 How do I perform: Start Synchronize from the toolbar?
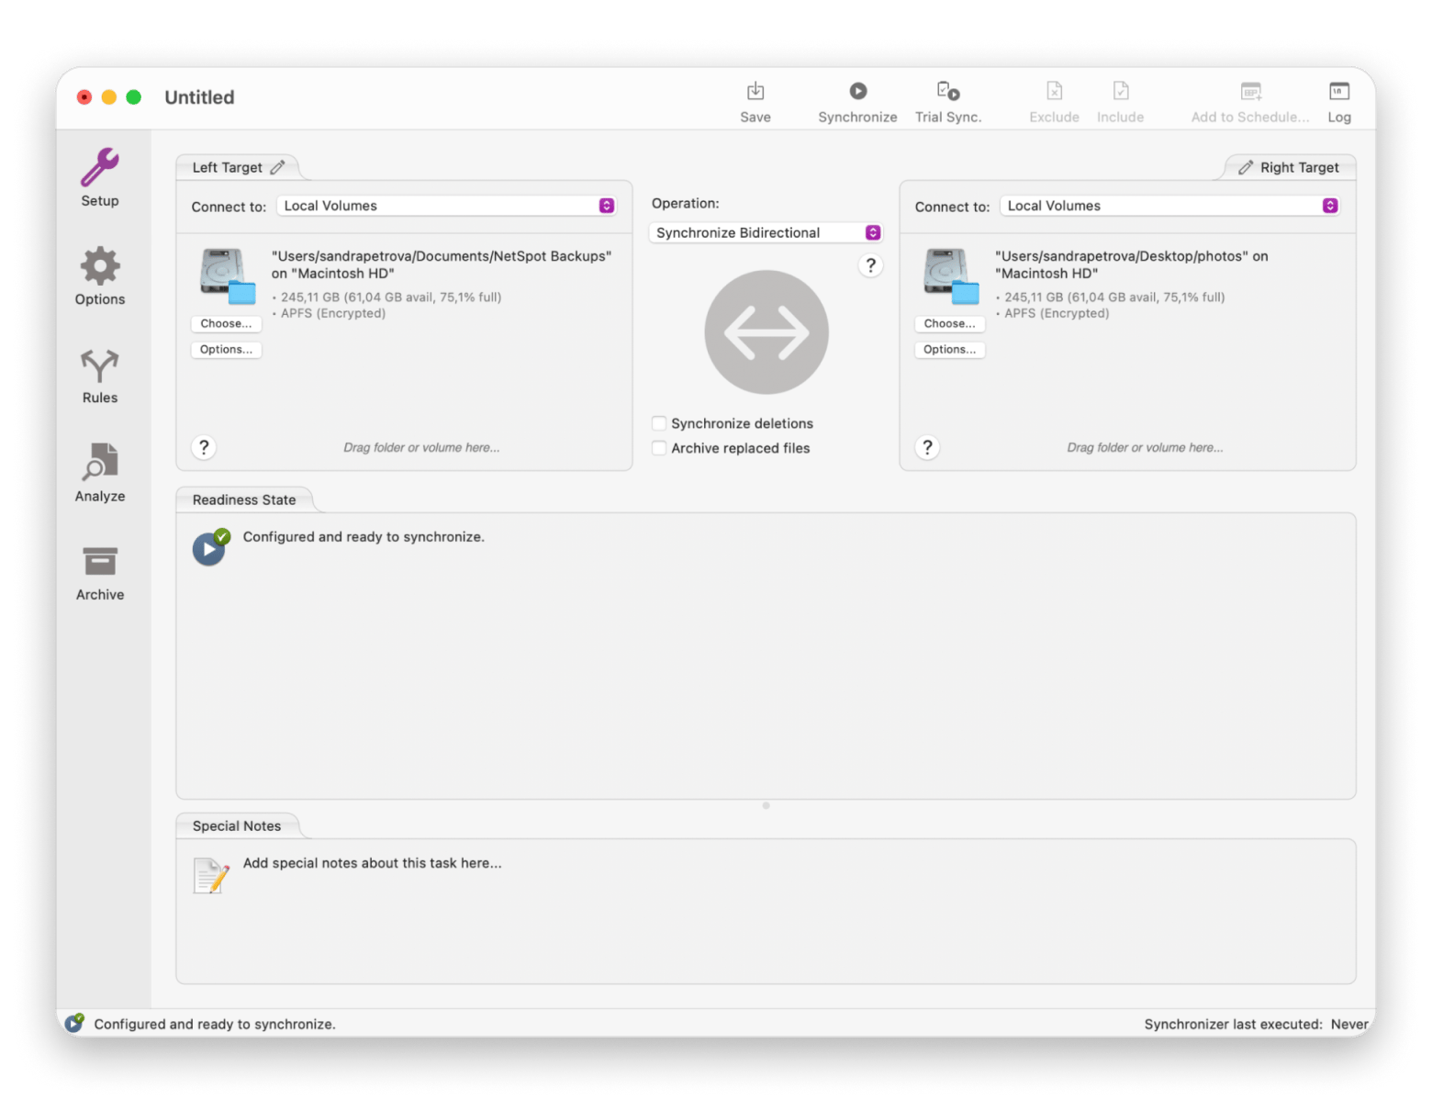coord(857,101)
